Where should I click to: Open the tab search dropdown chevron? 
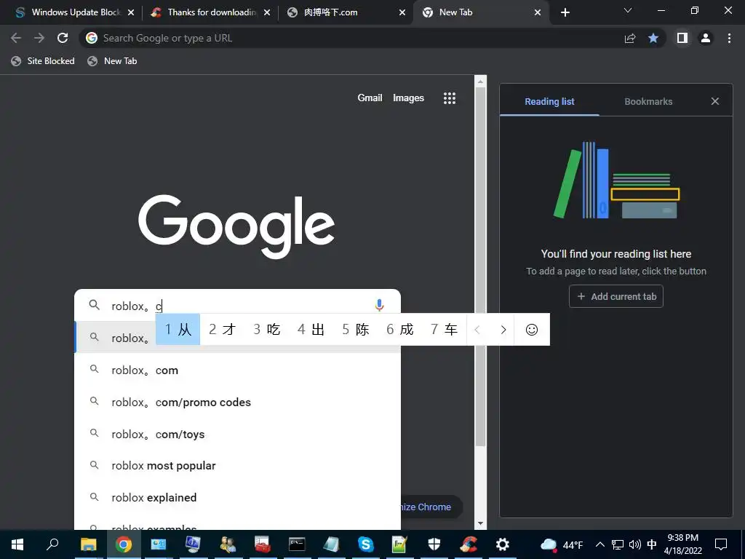[x=628, y=10]
